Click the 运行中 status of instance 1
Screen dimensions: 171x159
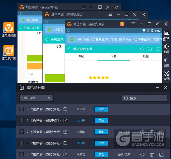pos(81,120)
